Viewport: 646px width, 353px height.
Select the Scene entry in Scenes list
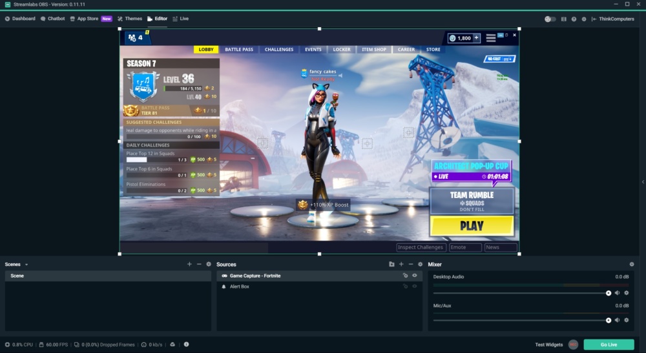click(108, 276)
